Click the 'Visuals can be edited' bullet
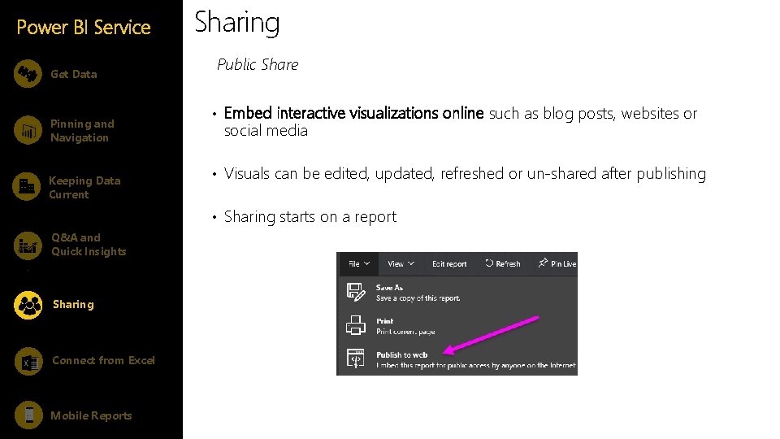 465,174
